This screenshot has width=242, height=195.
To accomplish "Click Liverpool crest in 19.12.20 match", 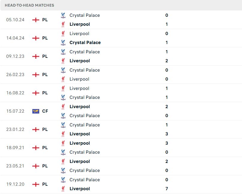I will click(x=63, y=189).
